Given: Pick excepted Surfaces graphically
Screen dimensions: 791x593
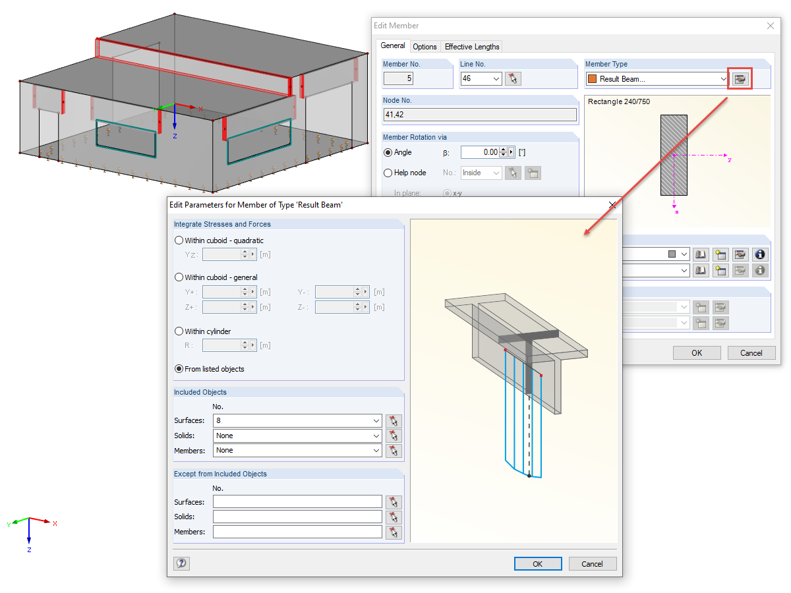Looking at the screenshot, I should click(x=394, y=502).
